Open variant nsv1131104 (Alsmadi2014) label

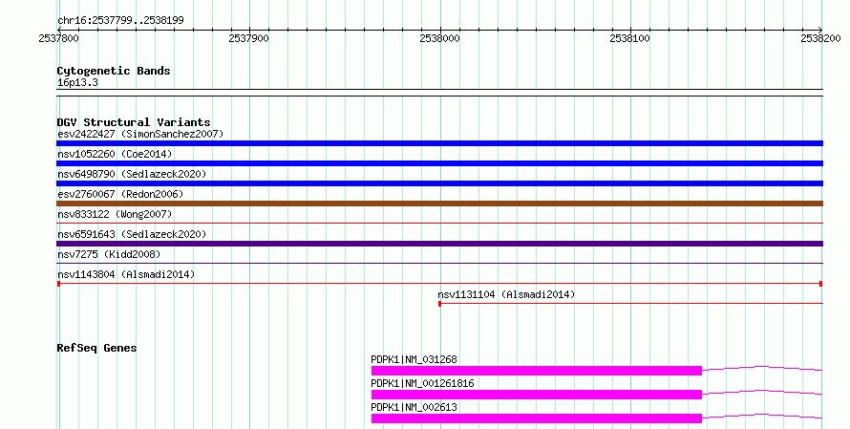tap(506, 294)
